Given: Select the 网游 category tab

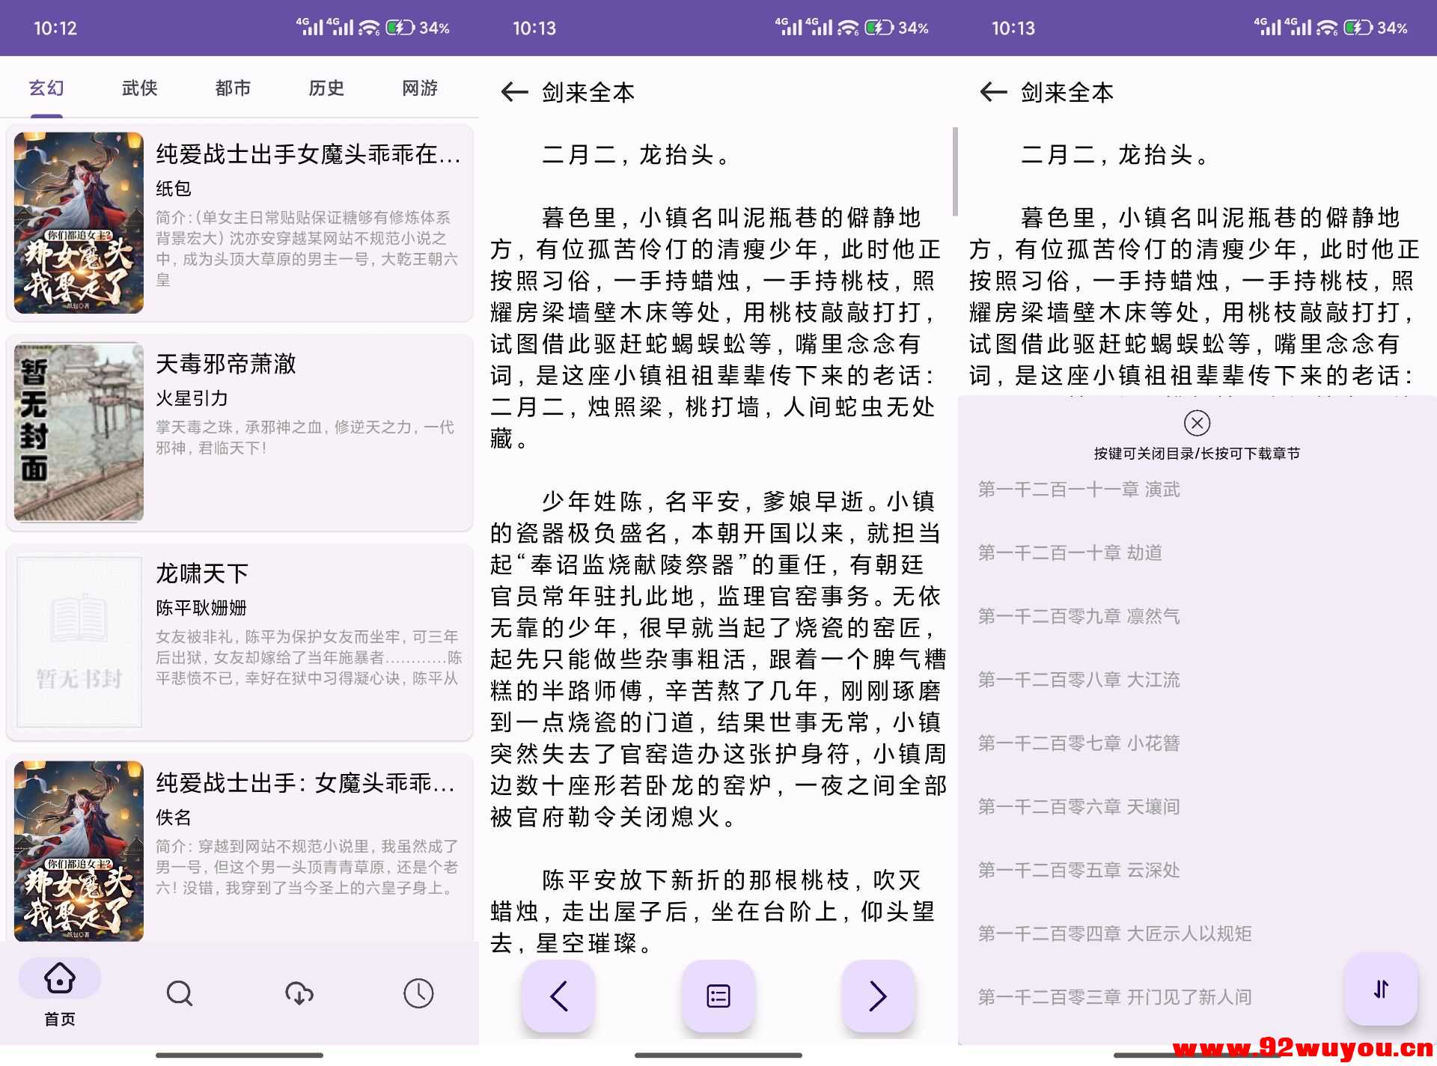Looking at the screenshot, I should pos(418,88).
